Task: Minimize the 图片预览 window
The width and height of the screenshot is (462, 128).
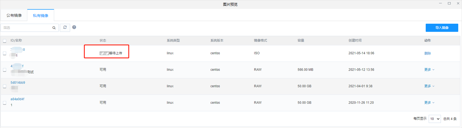Action: pyautogui.click(x=440, y=3)
